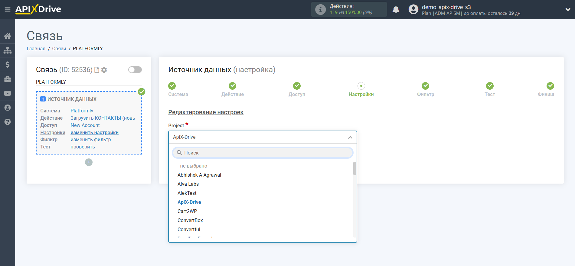Open the connections sitemap sidebar icon
The width and height of the screenshot is (575, 266).
pos(8,50)
